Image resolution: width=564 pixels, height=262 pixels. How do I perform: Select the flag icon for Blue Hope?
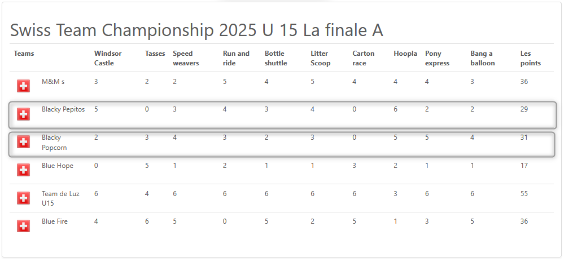pyautogui.click(x=23, y=170)
